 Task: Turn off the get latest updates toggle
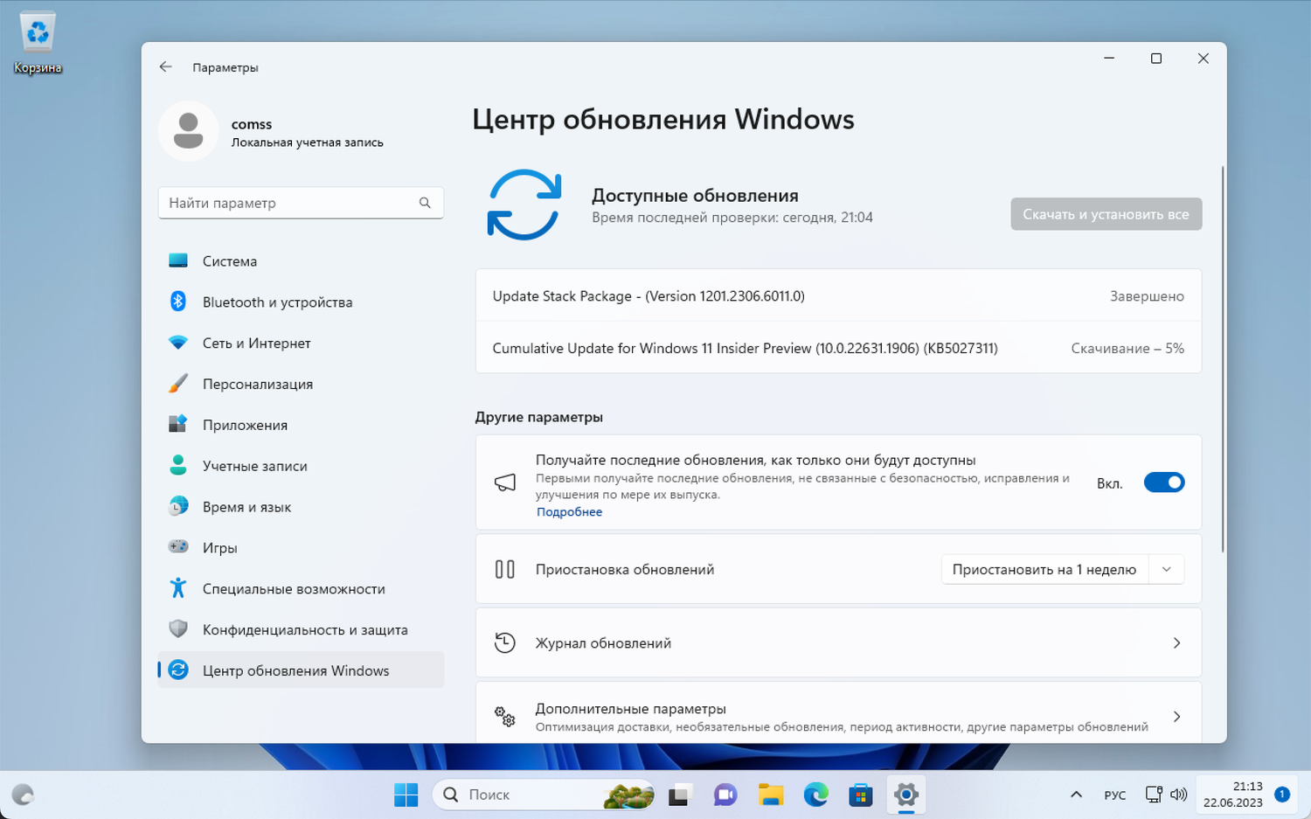pyautogui.click(x=1164, y=482)
